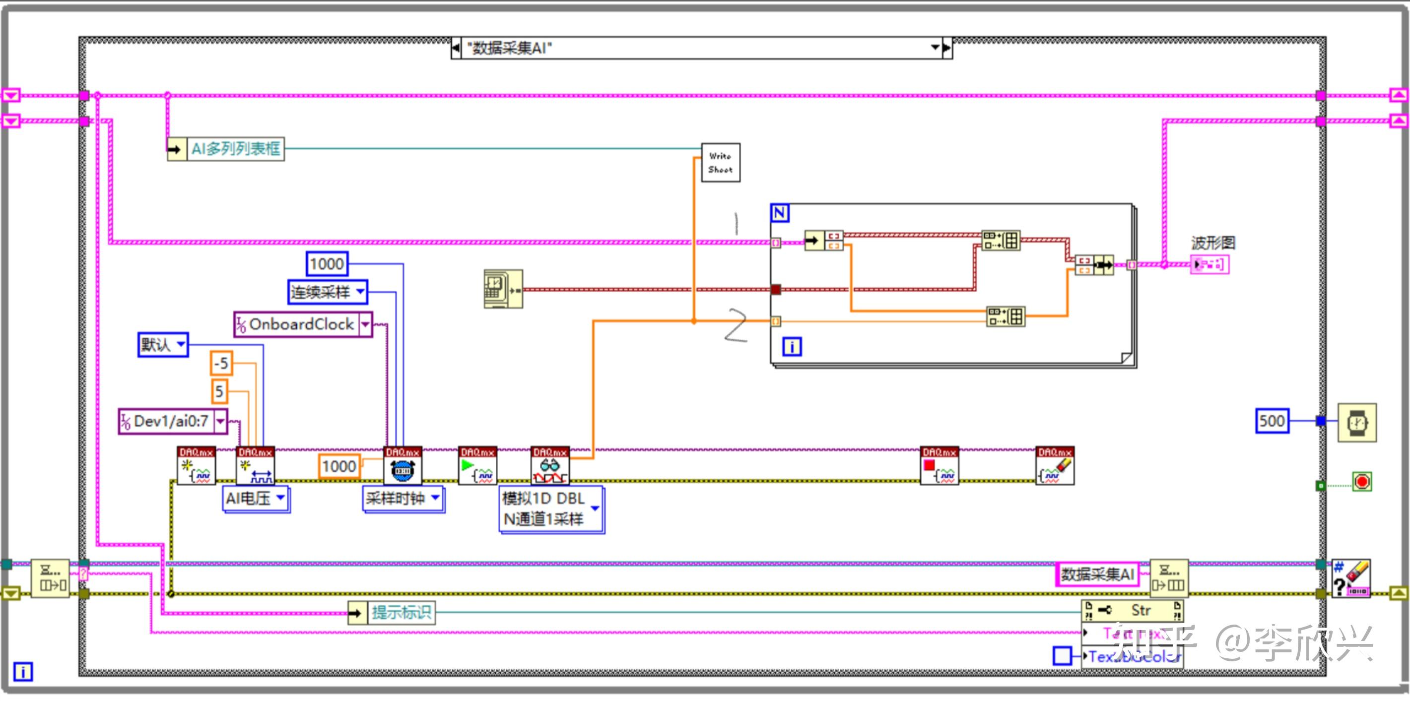
Task: Select the DAQmx Timing node
Action: click(403, 466)
